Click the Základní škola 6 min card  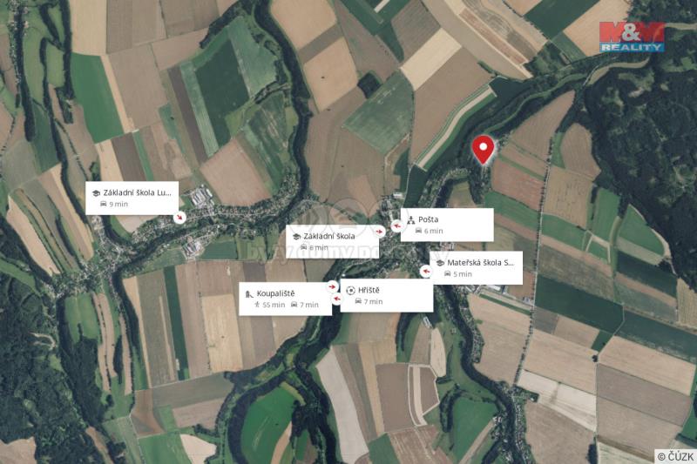[x=332, y=241]
